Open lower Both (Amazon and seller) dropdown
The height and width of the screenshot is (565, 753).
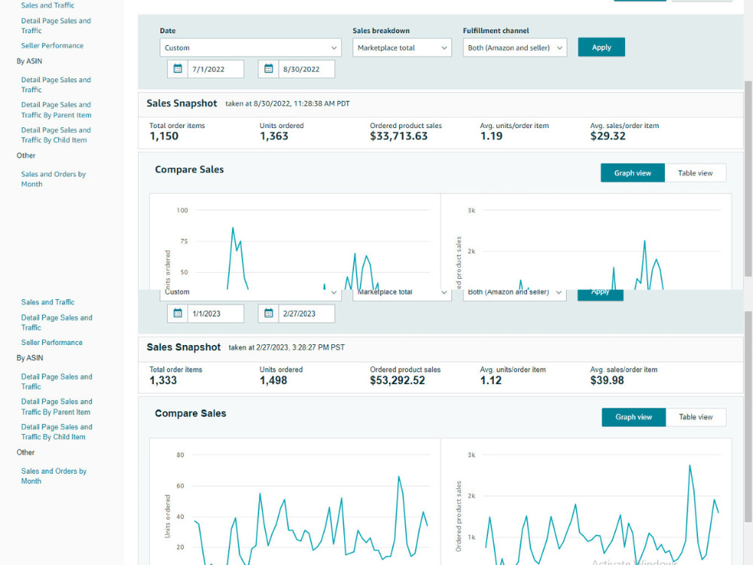tap(515, 295)
